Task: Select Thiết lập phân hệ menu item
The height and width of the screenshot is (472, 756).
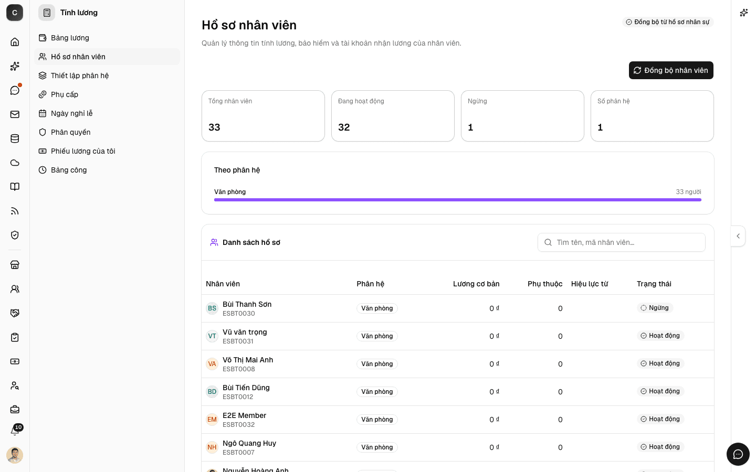Action: point(107,76)
